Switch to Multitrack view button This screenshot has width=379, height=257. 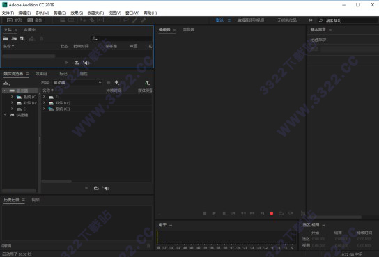pyautogui.click(x=35, y=20)
